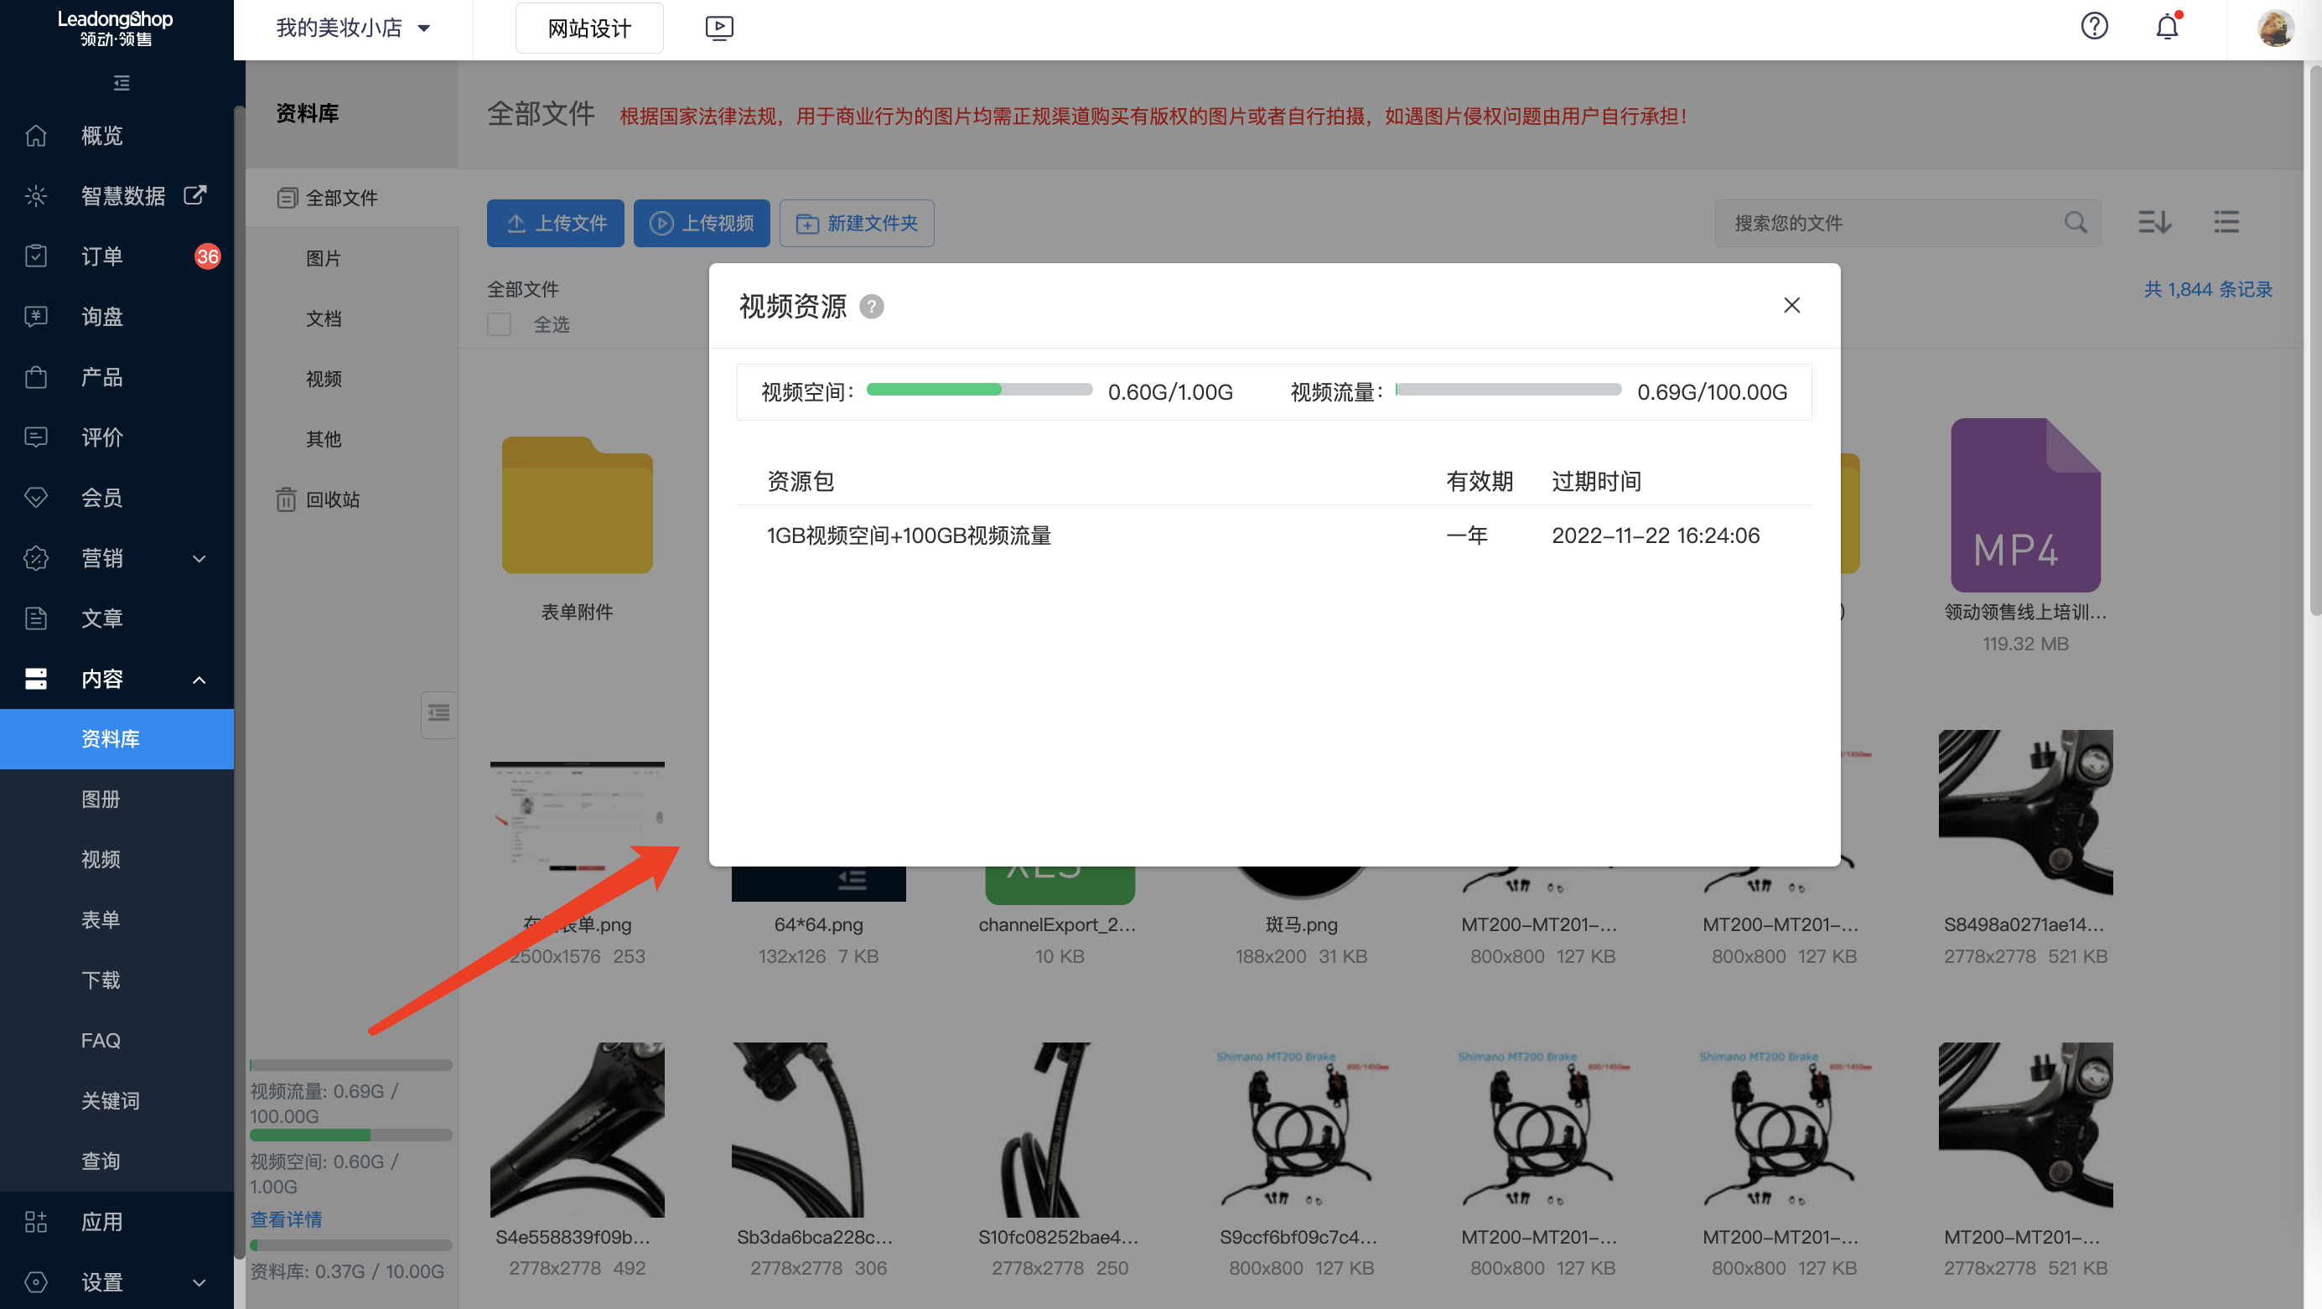Collapse the 内容 submenu chevron

tap(199, 680)
